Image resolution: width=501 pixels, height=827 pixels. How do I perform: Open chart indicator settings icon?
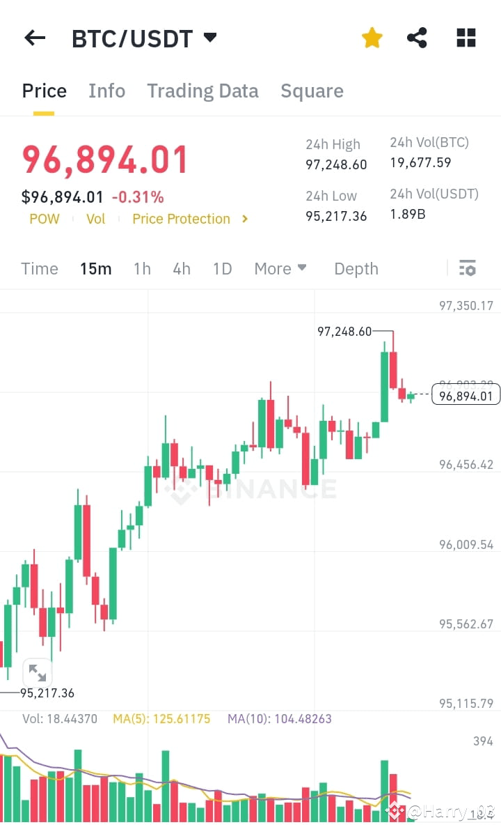(x=468, y=268)
